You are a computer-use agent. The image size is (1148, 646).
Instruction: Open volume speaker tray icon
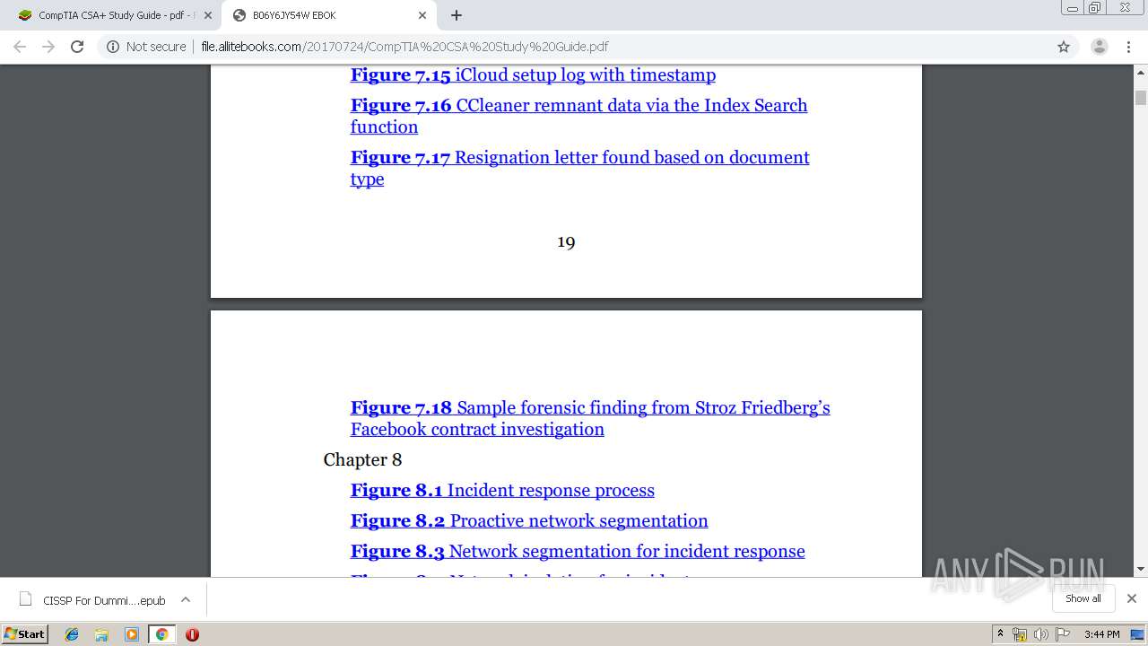coord(1040,634)
